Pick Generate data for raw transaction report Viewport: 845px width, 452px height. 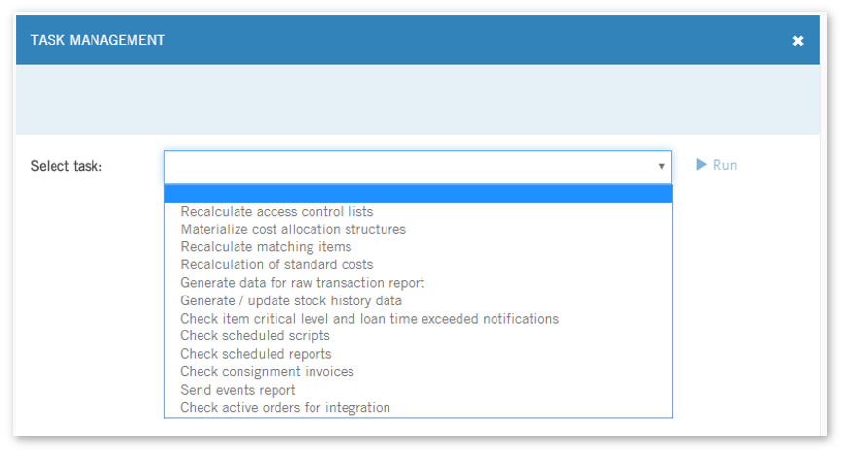point(419,283)
